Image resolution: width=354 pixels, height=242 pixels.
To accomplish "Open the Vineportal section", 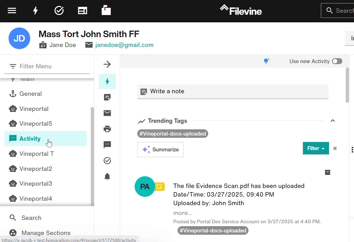I will pyautogui.click(x=45, y=109).
